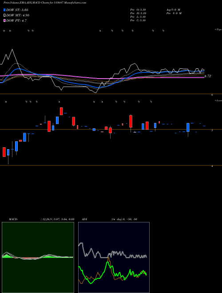Click the MACD panel title
The height and width of the screenshot is (293, 222).
click(13, 219)
